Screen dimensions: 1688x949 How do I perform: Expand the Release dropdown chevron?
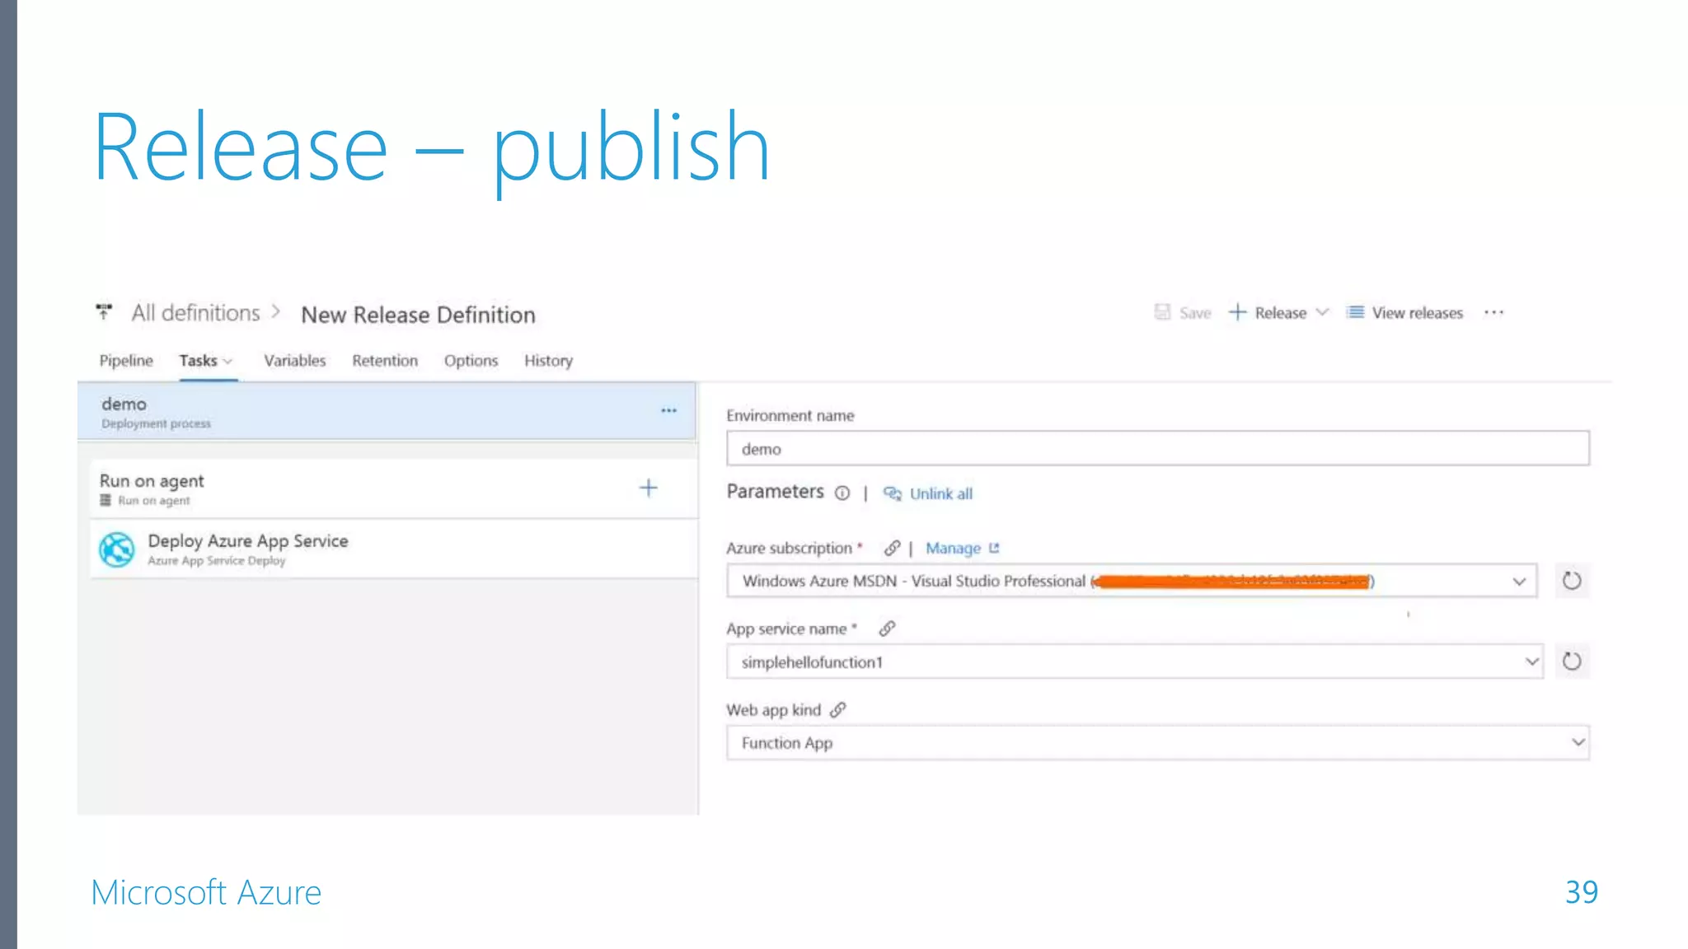pyautogui.click(x=1322, y=312)
